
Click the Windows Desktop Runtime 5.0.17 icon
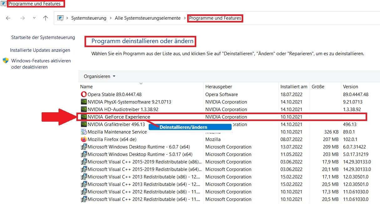click(x=84, y=154)
